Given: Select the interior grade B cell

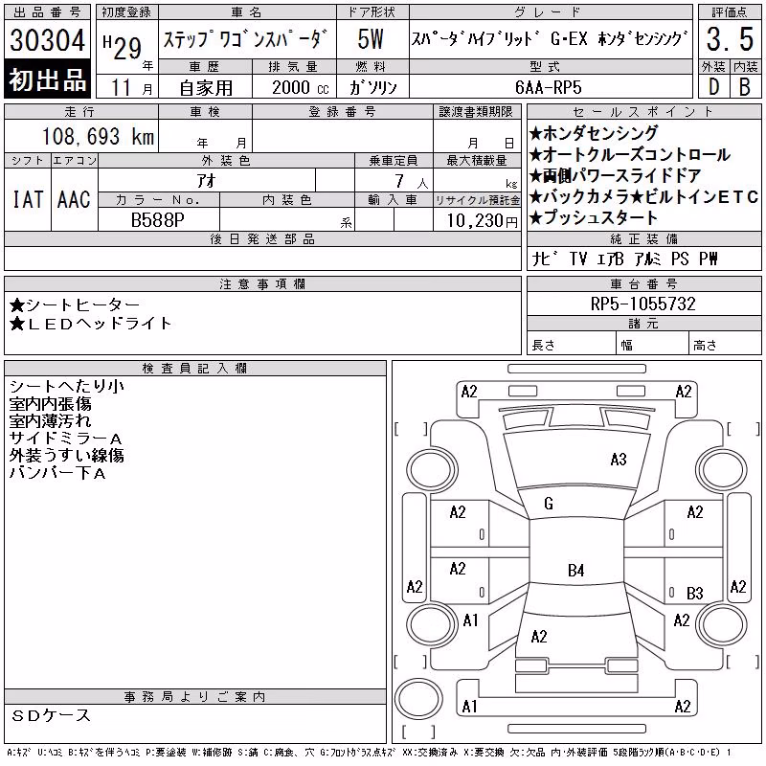Looking at the screenshot, I should [745, 87].
